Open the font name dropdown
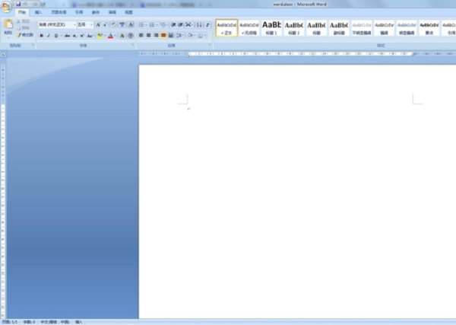This screenshot has height=325, width=456. pos(74,25)
